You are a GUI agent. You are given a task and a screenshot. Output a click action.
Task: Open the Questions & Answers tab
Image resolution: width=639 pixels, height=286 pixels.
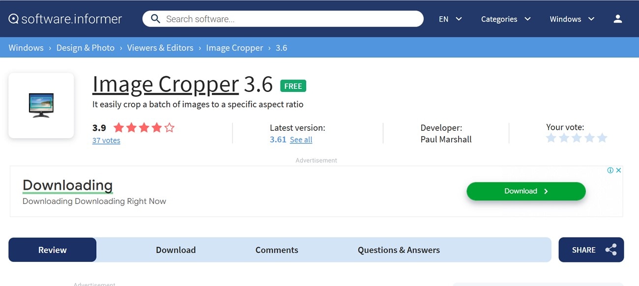click(x=399, y=250)
